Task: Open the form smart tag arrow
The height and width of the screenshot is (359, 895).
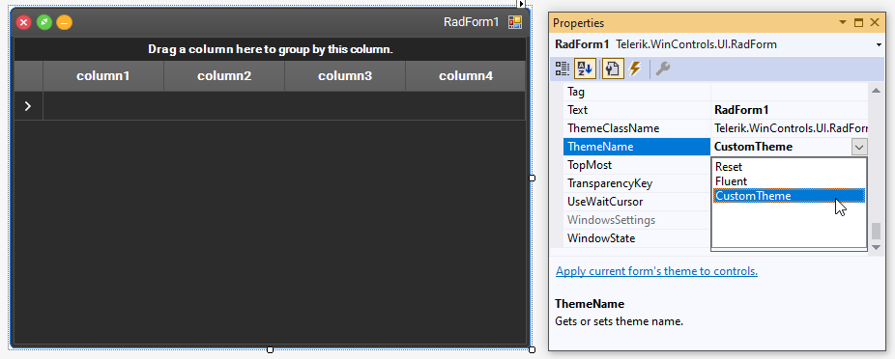Action: 521,4
